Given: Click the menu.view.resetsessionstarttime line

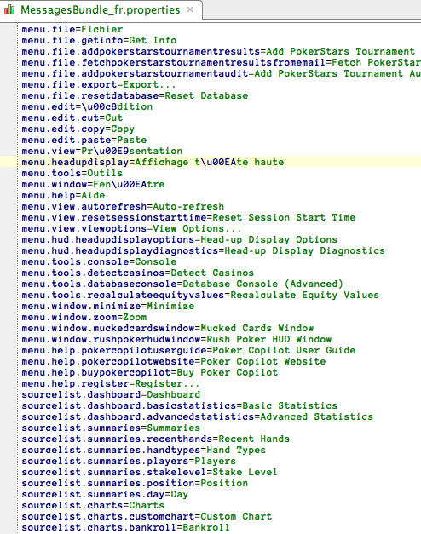Looking at the screenshot, I should click(188, 217).
